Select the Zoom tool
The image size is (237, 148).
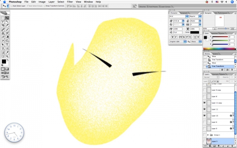(7, 56)
